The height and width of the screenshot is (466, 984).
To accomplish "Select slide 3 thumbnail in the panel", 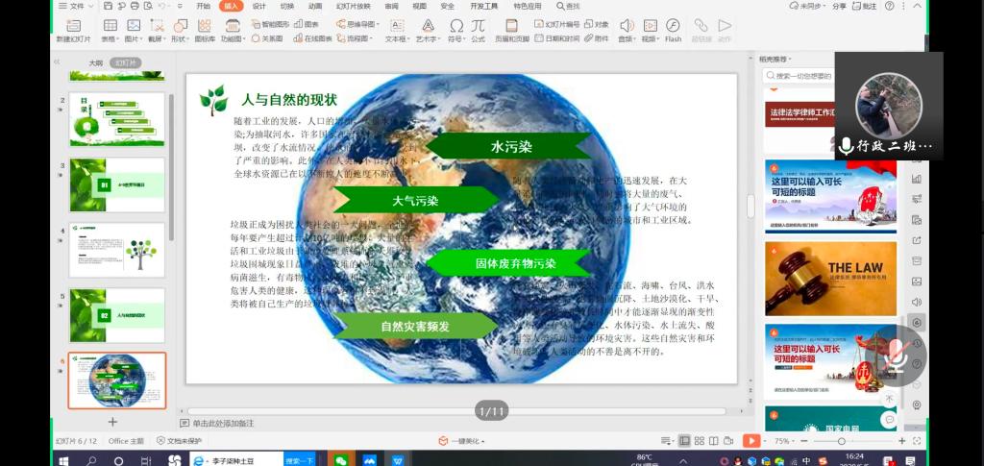I will point(116,184).
